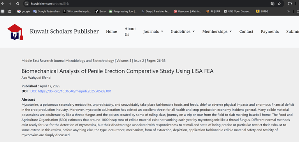Image resolution: width=299 pixels, height=142 pixels.
Task: Expand the Guidelines dropdown menu
Action: point(183,32)
